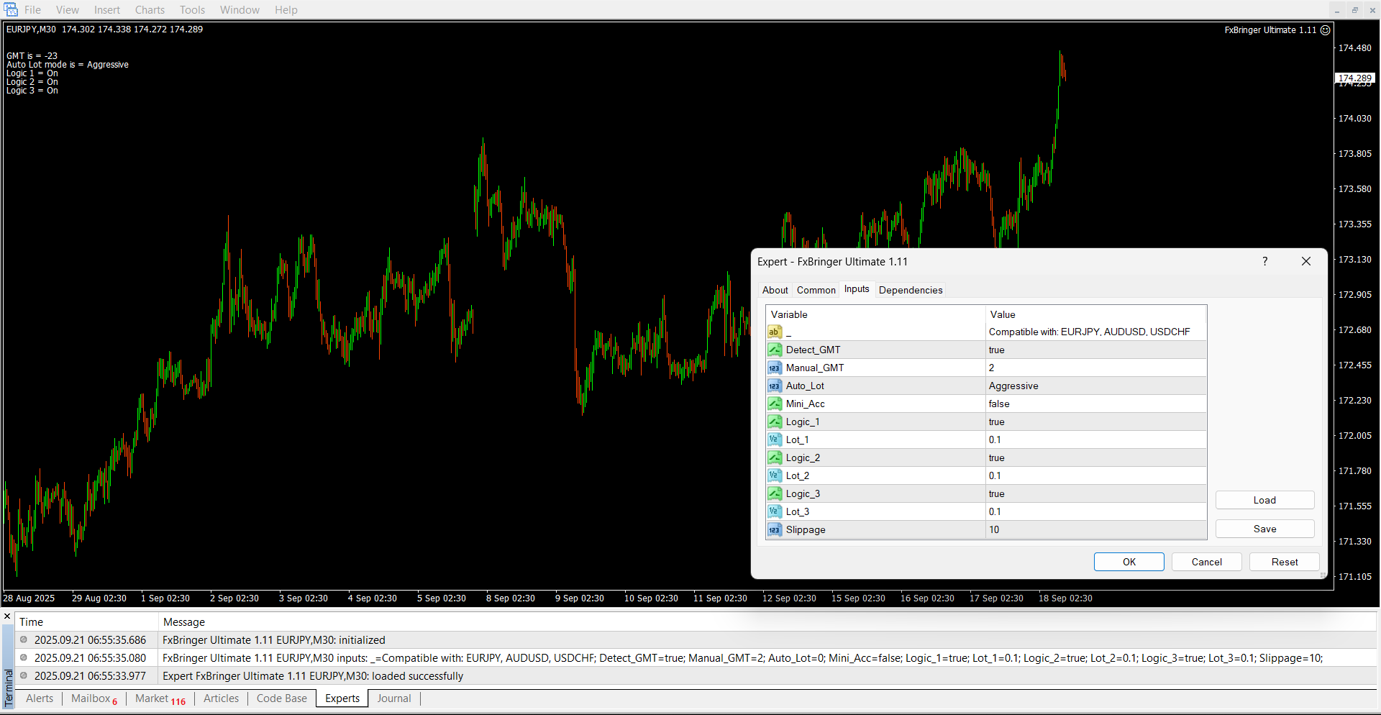Switch to the Journal terminal tab
Screen dimensions: 1381x715
[x=394, y=698]
